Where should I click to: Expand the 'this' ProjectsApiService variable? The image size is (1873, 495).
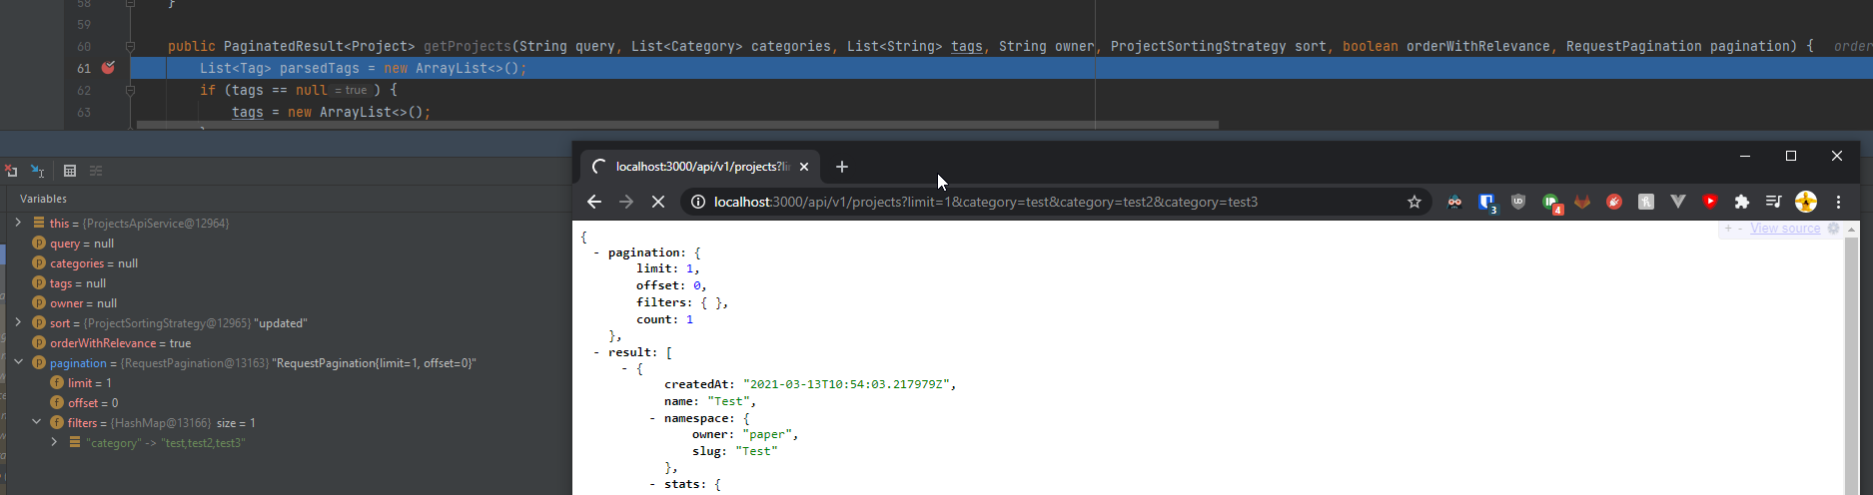(18, 223)
